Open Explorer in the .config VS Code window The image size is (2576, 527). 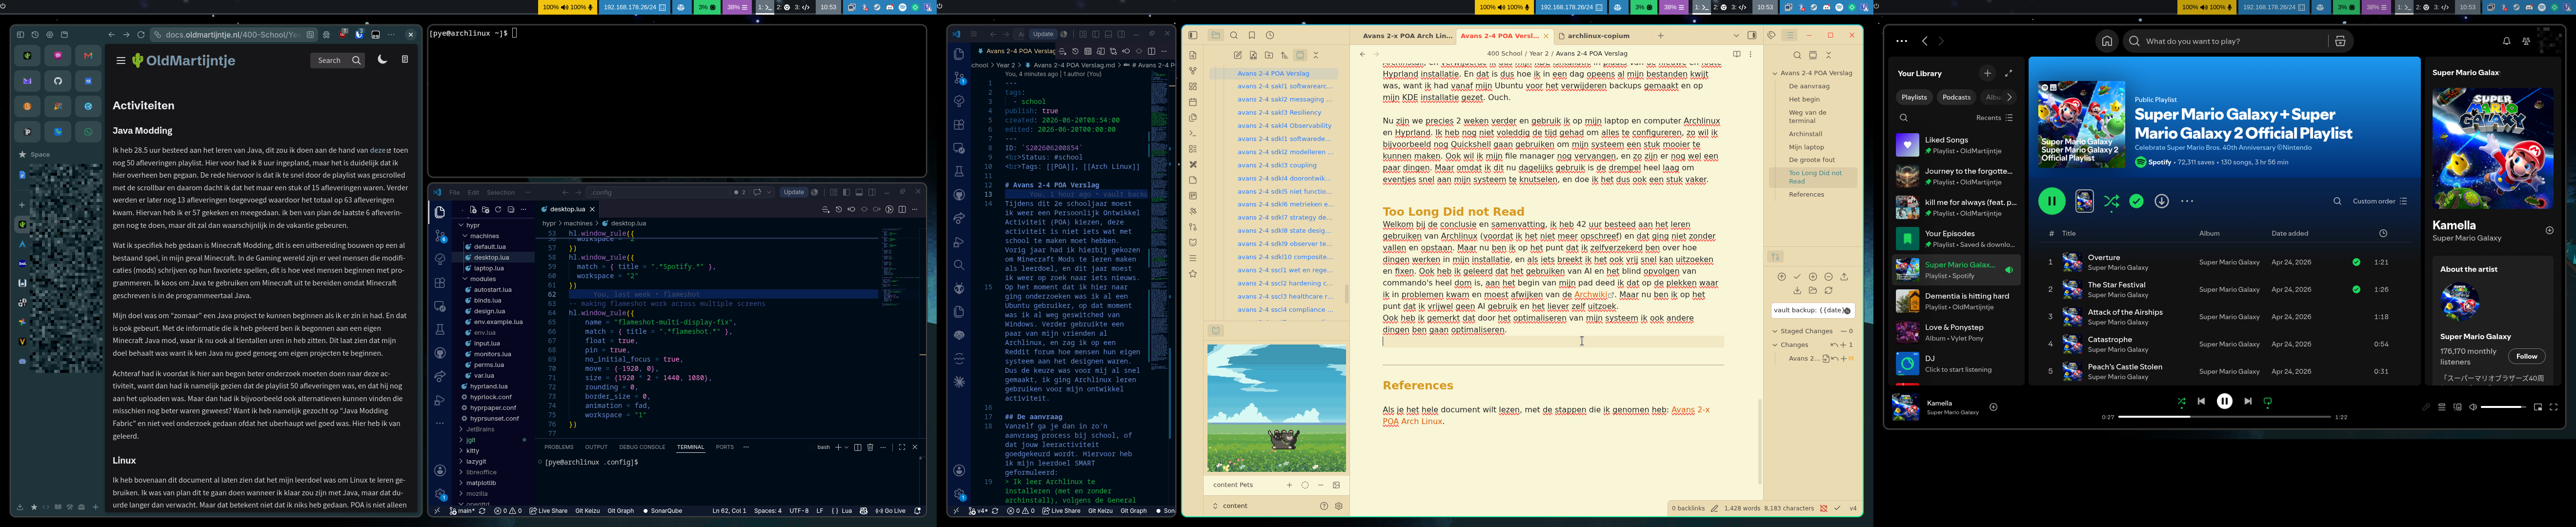point(439,212)
